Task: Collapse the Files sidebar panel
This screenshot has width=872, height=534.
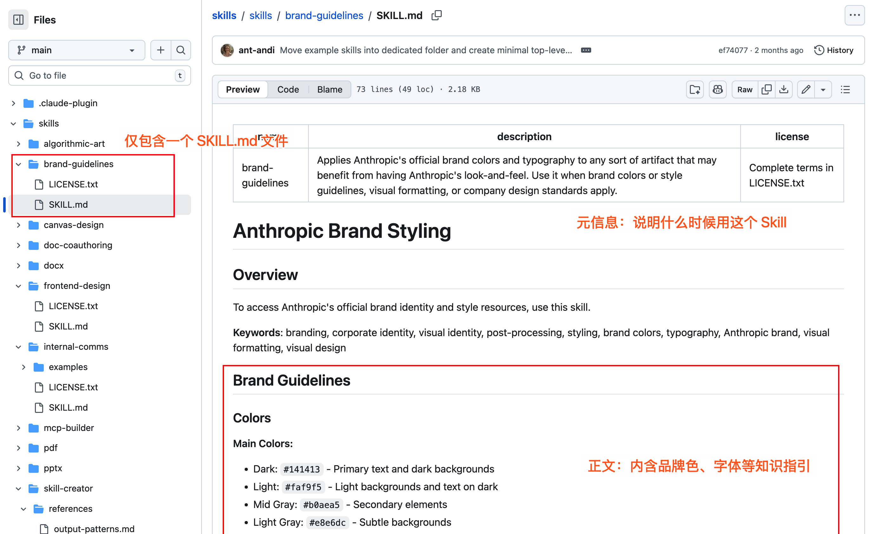Action: (18, 20)
